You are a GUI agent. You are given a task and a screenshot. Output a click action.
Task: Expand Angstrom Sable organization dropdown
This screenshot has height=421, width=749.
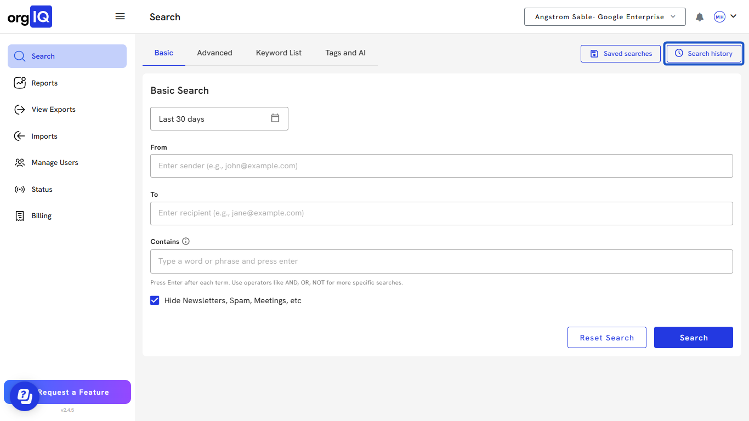(605, 17)
